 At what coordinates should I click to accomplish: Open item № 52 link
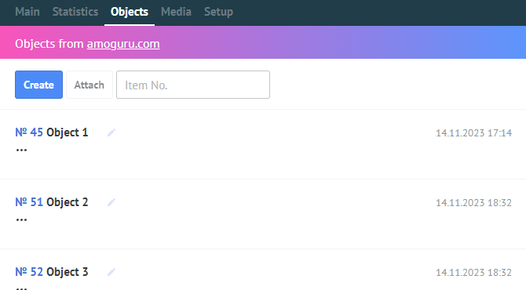[x=29, y=272]
